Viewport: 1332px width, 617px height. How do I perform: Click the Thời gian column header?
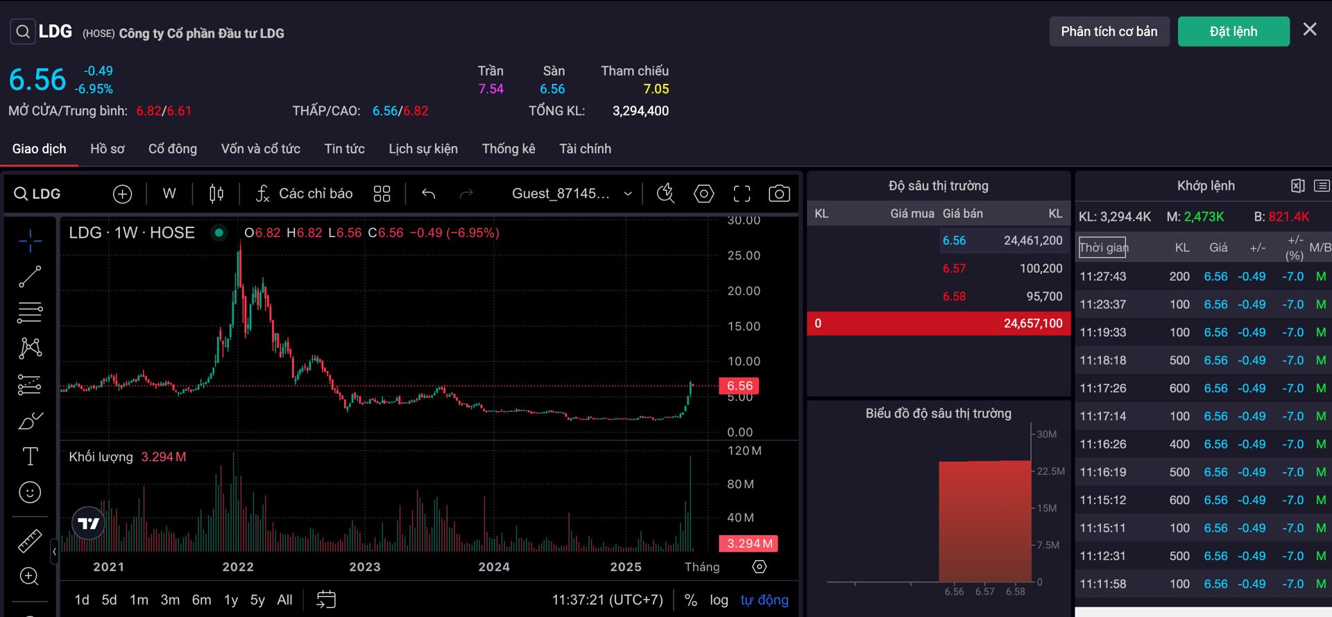tap(1102, 247)
